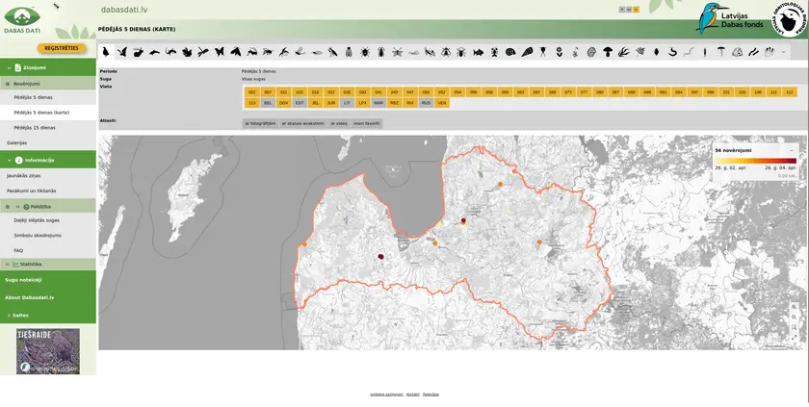
Task: Expand the Saites sidebar section
Action: (9, 315)
